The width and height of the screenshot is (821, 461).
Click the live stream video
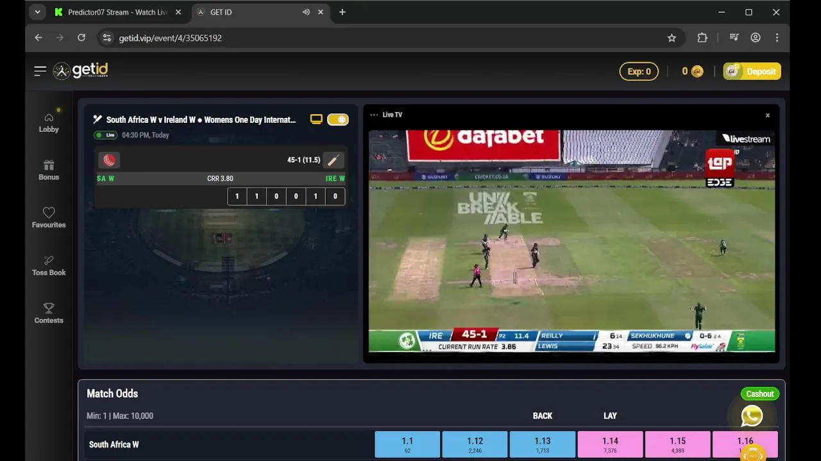click(x=571, y=241)
